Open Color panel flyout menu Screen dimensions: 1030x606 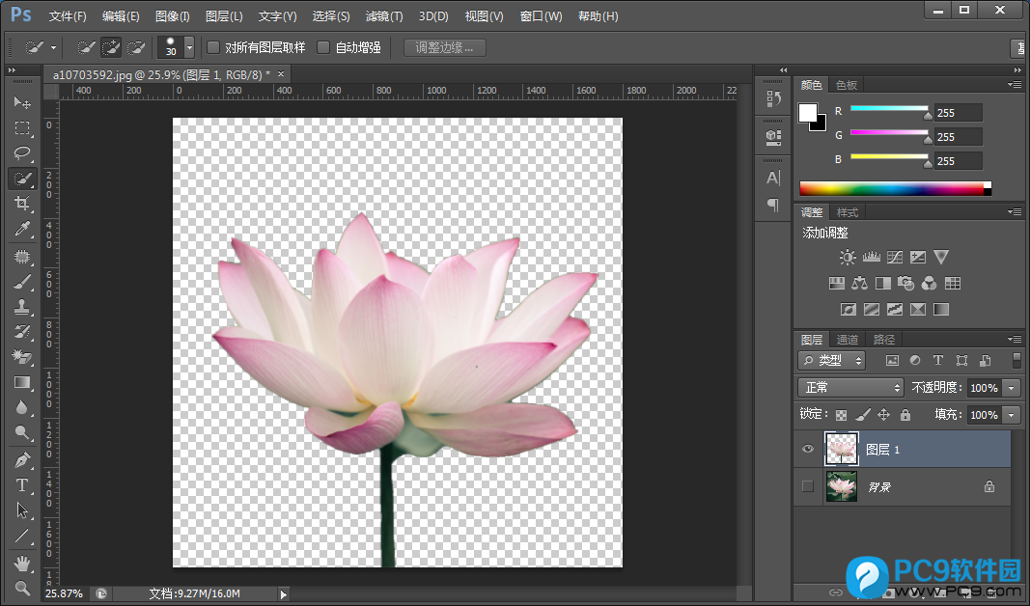[x=1015, y=85]
